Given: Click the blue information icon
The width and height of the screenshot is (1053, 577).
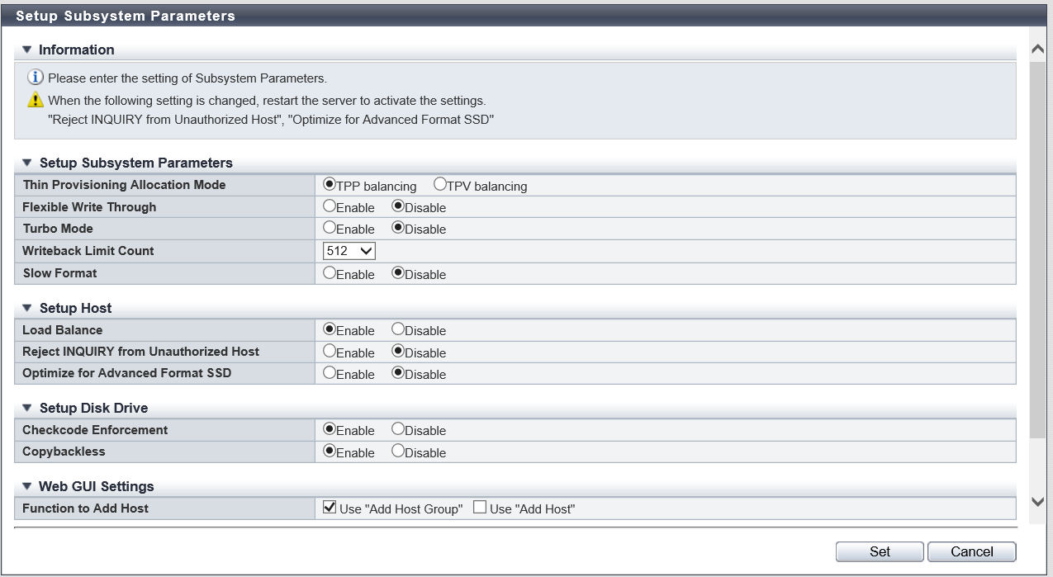Looking at the screenshot, I should coord(36,78).
